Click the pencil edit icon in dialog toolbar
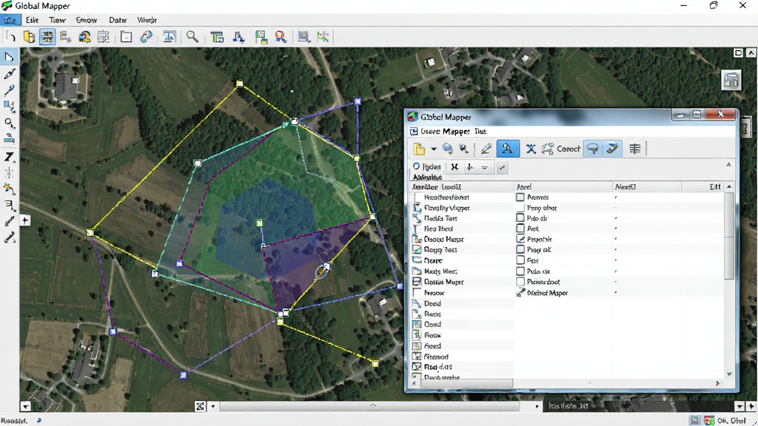 pos(486,149)
